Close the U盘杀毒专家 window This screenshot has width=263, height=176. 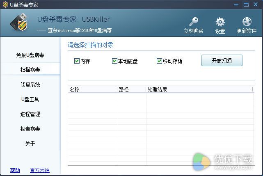click(x=256, y=5)
